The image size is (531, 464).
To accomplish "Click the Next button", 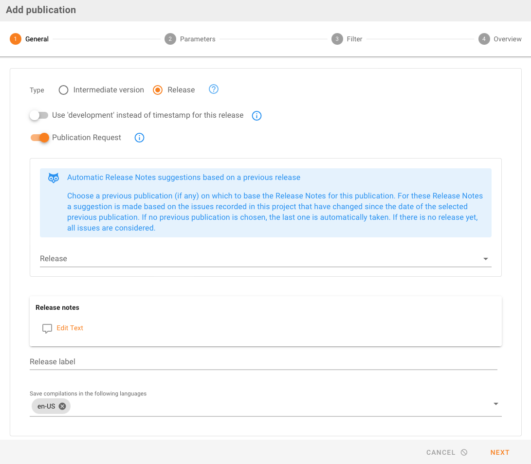I will pos(499,452).
